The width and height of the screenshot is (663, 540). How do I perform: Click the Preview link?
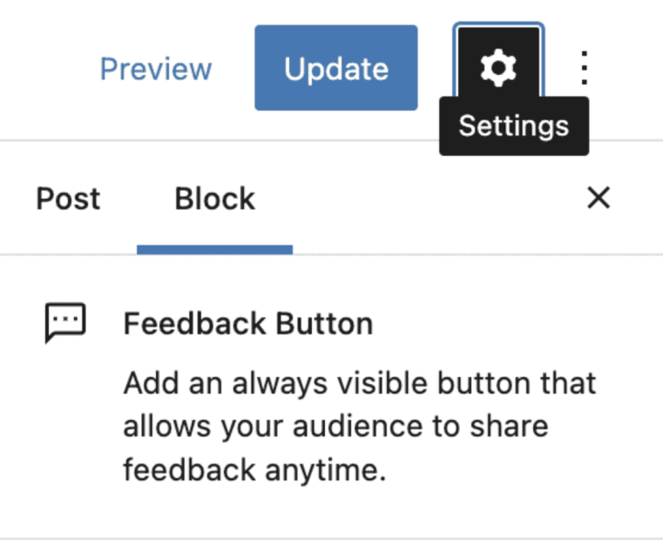[x=156, y=69]
